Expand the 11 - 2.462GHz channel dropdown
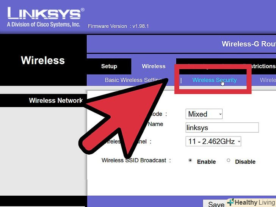Screen dimensions: 276x207 click(x=213, y=141)
